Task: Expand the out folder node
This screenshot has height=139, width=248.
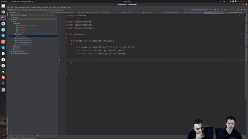Action: (x=12, y=19)
